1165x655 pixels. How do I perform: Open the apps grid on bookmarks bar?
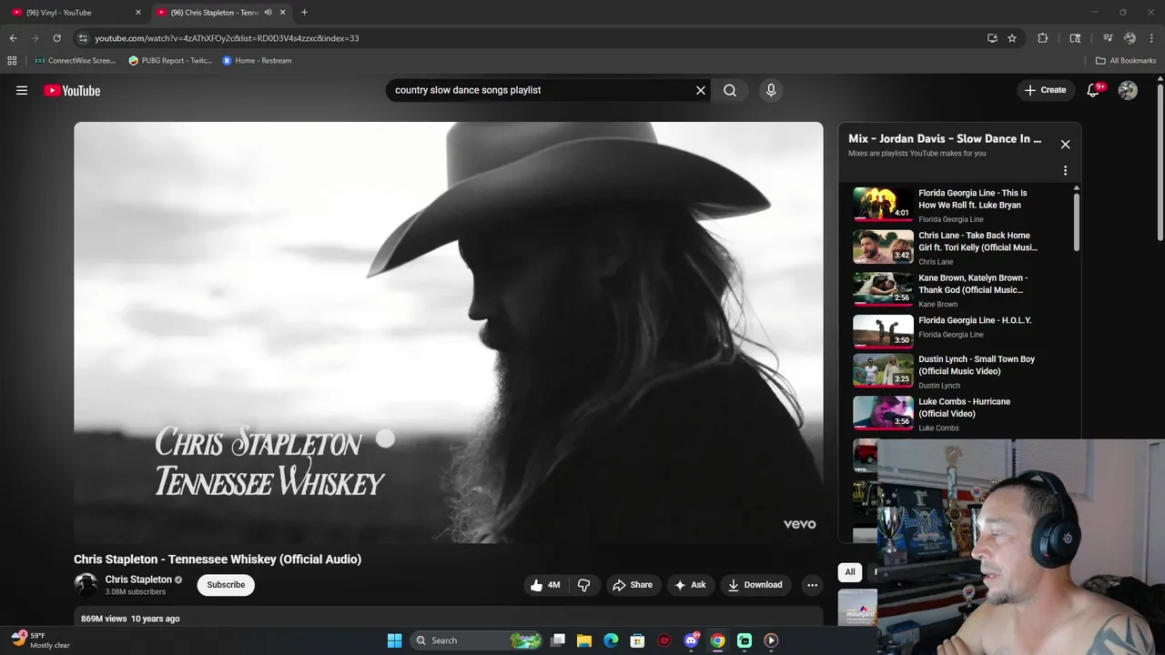12,61
